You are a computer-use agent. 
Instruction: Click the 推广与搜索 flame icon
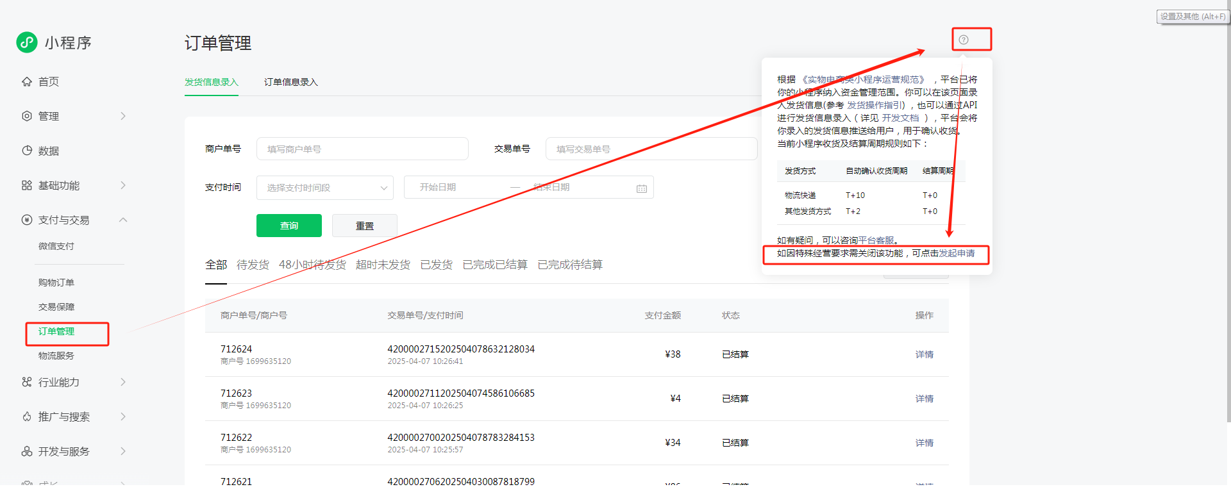click(27, 417)
